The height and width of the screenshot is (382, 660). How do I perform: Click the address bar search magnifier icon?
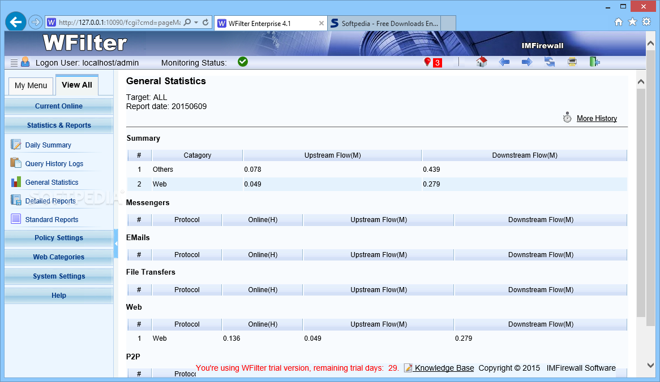pyautogui.click(x=187, y=22)
